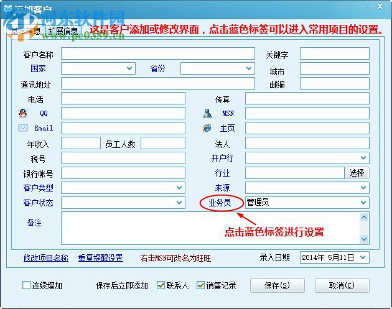Expand the 客户状态 dropdown

[179, 203]
